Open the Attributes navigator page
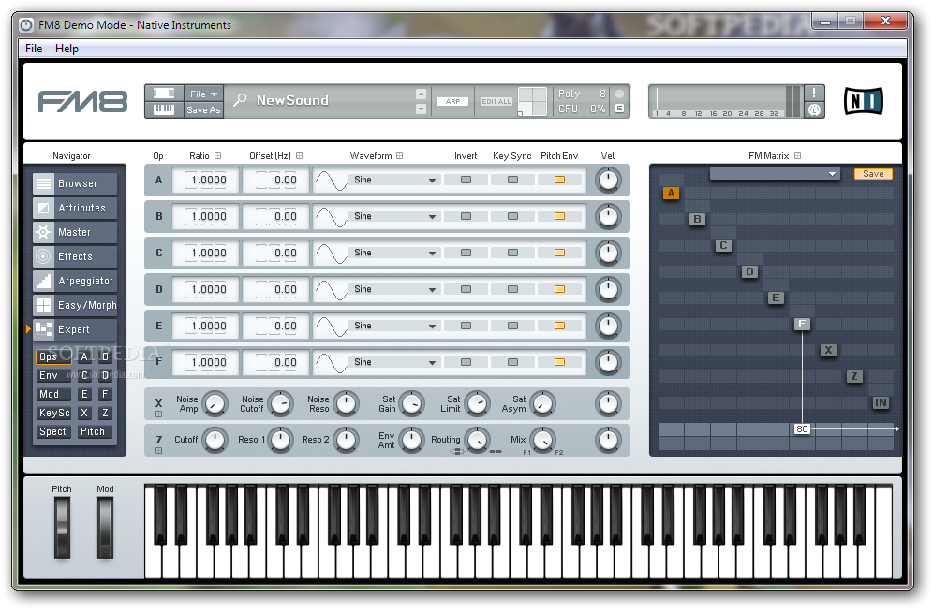This screenshot has height=610, width=933. pyautogui.click(x=75, y=208)
